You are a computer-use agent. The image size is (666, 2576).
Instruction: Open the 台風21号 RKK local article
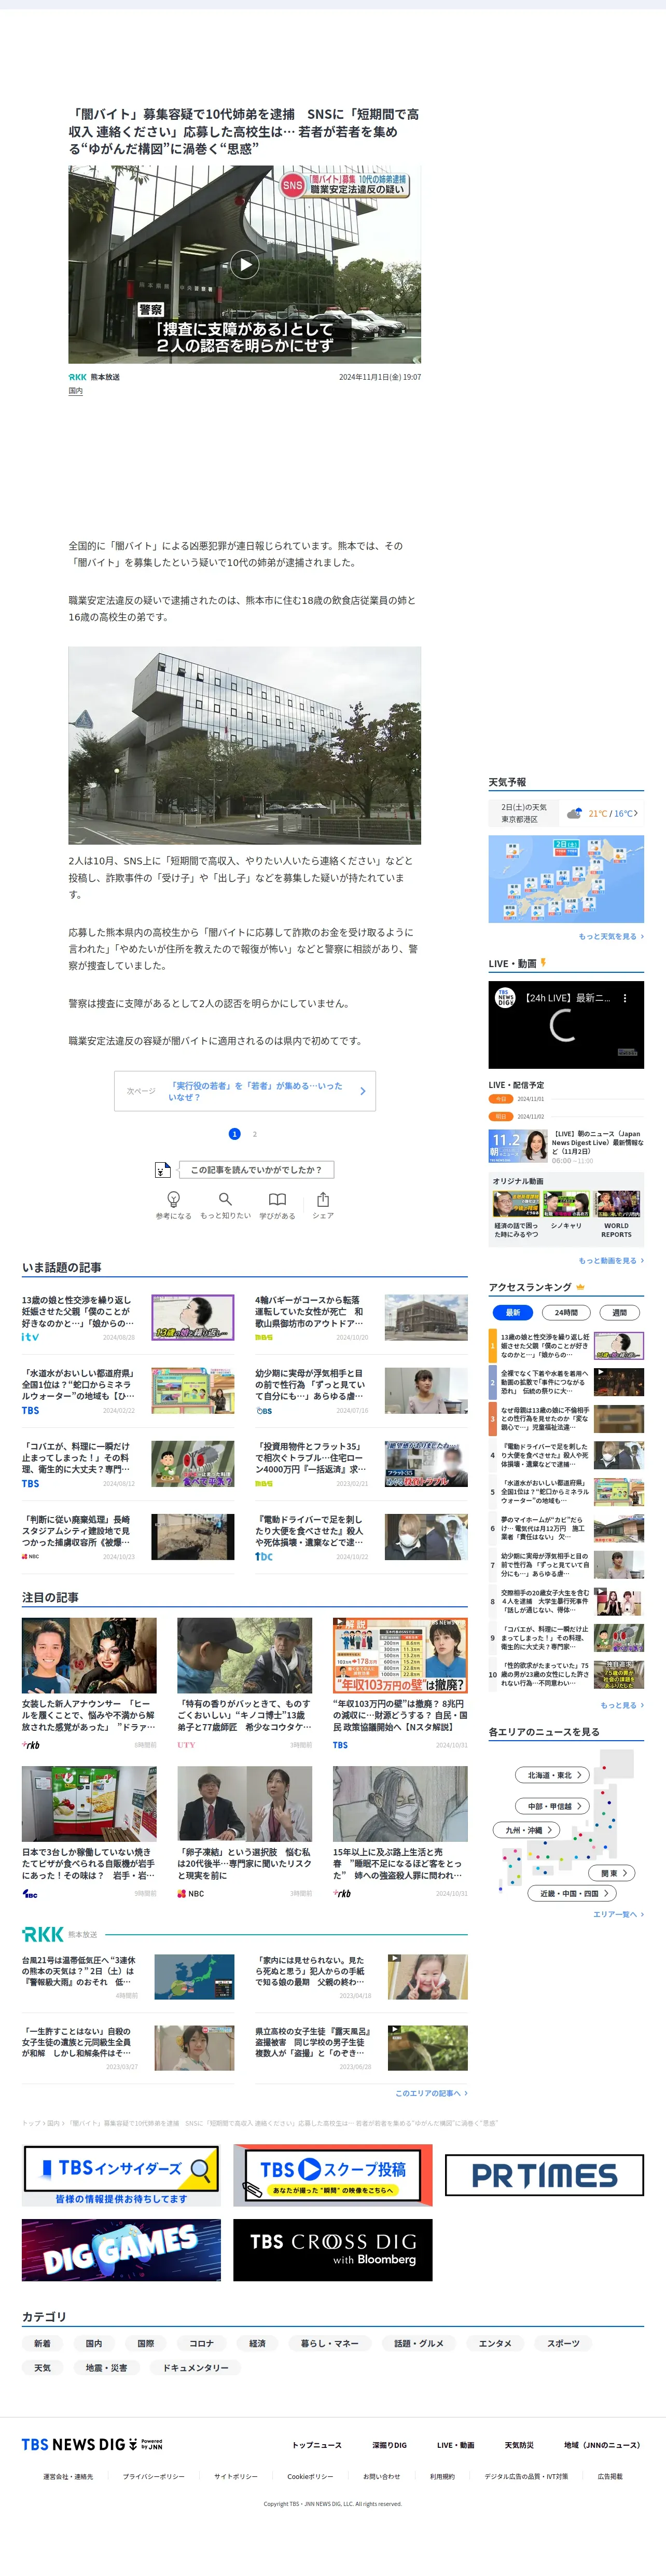tap(128, 1978)
